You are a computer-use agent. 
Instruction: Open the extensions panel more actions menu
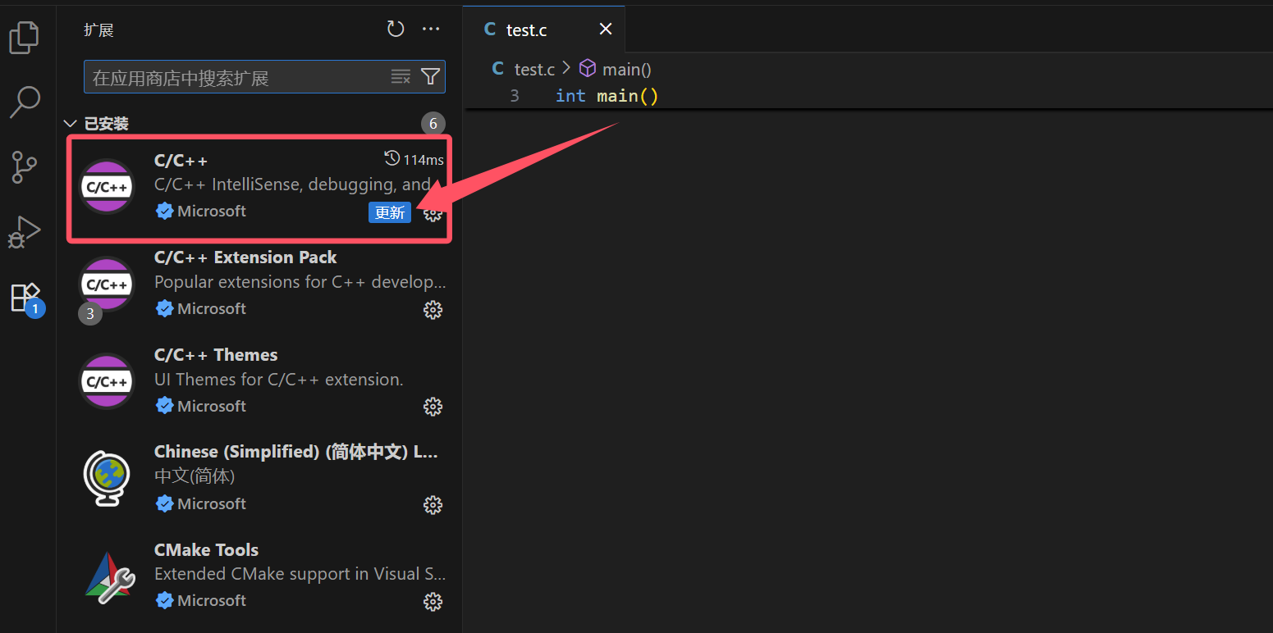point(431,30)
